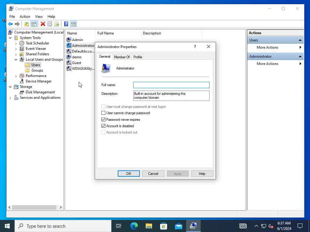This screenshot has height=232, width=310.
Task: Uncheck Password never expires
Action: (104, 120)
